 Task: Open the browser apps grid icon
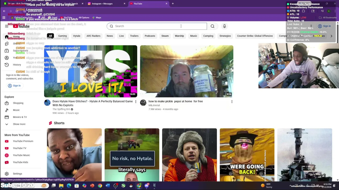coord(4,18)
